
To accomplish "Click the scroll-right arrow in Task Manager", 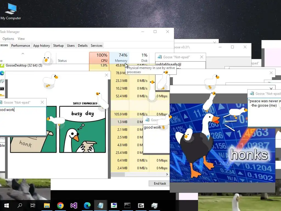I will 167,174.
